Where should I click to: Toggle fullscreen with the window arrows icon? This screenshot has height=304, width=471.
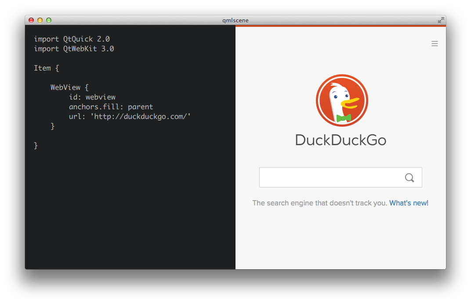(441, 20)
